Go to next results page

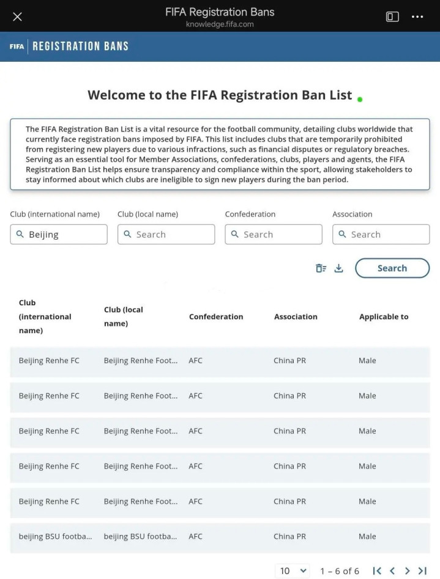tap(407, 571)
